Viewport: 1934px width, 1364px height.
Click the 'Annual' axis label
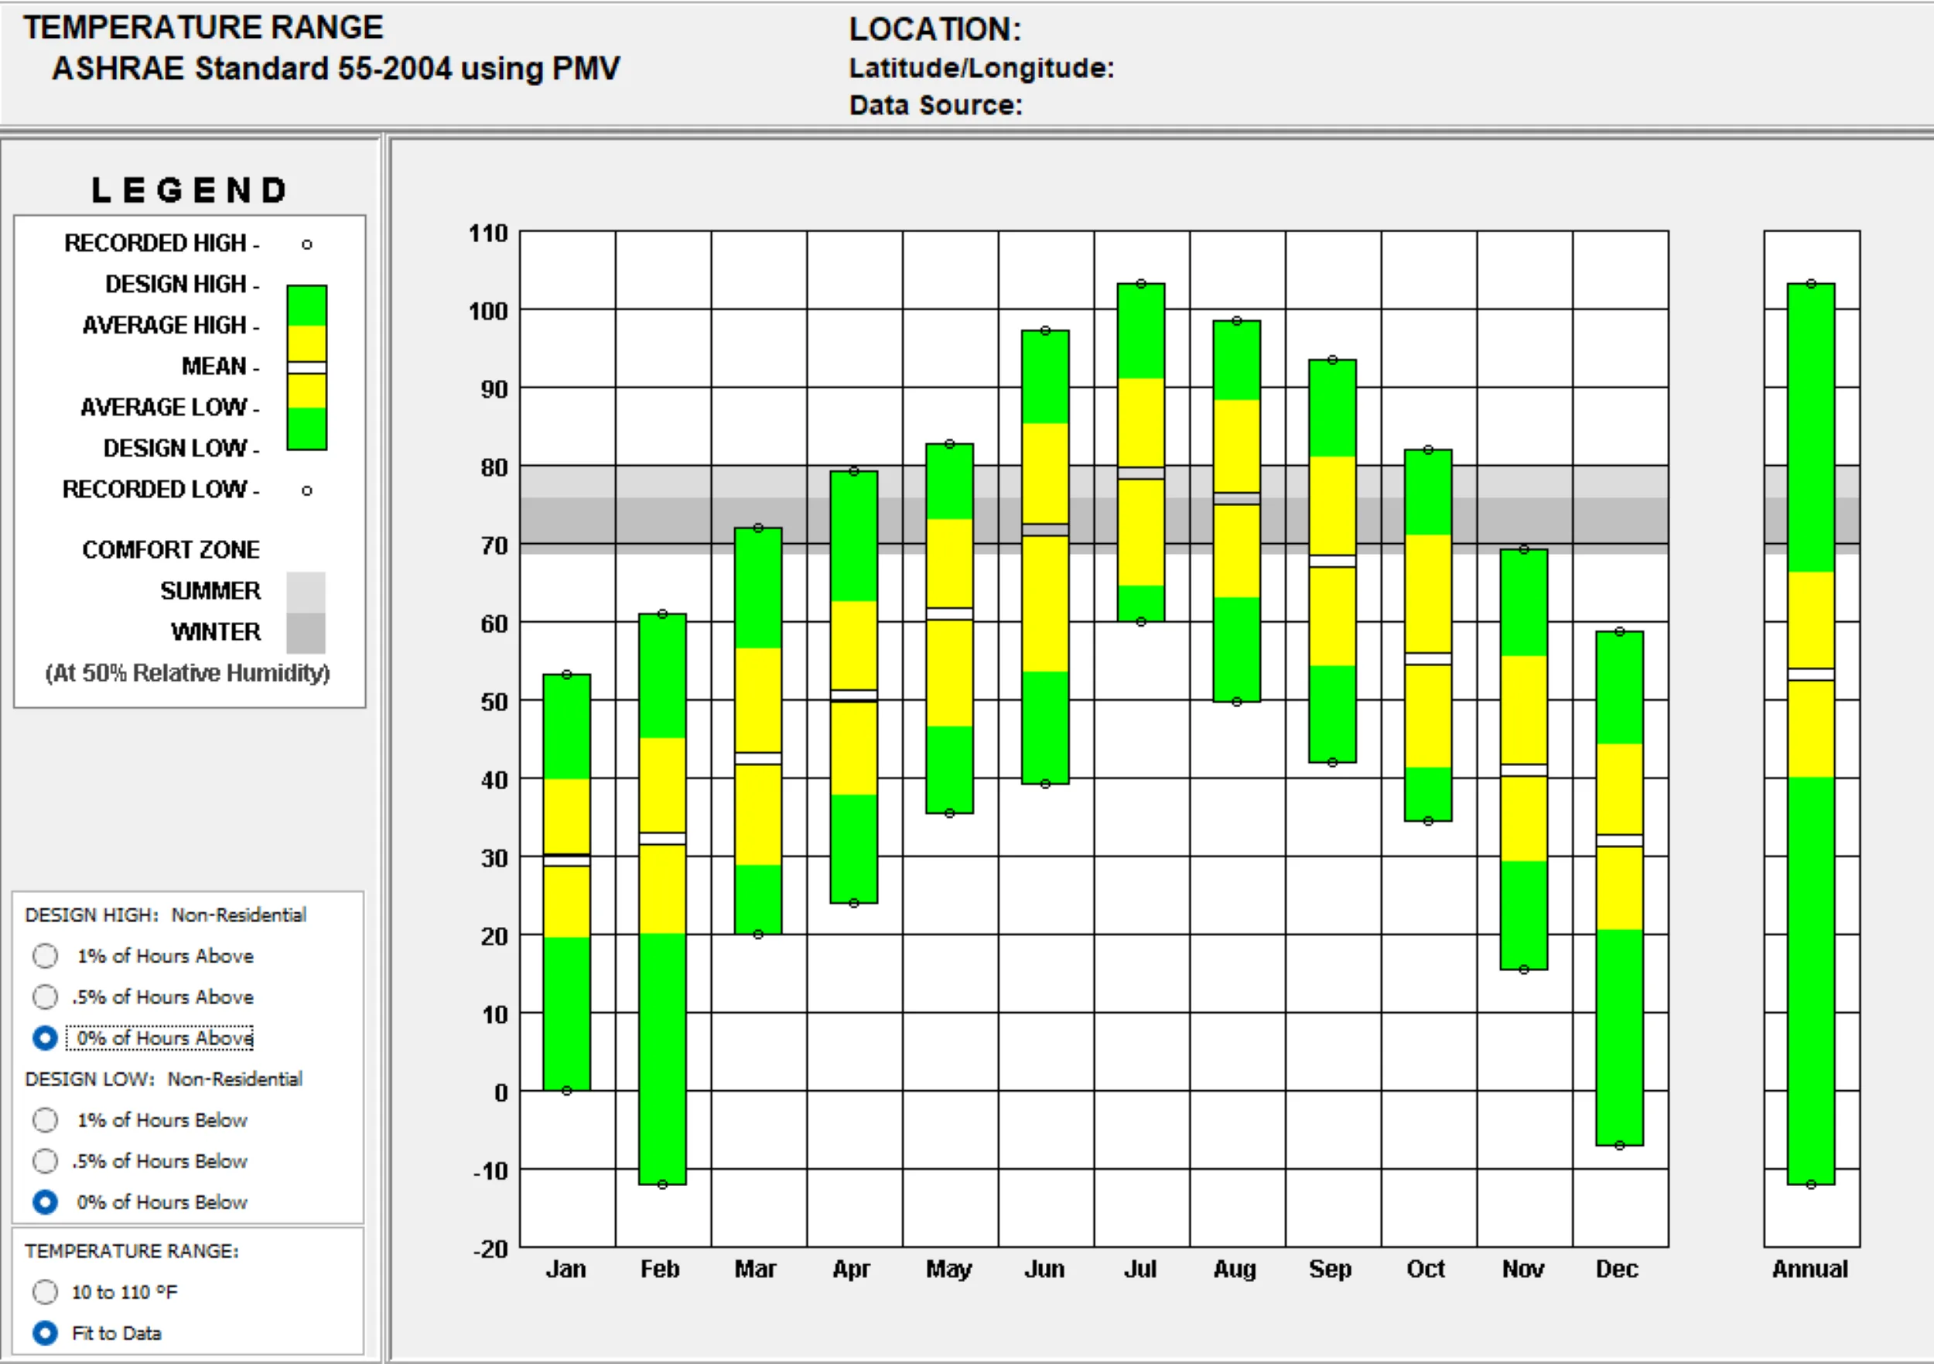click(1810, 1269)
